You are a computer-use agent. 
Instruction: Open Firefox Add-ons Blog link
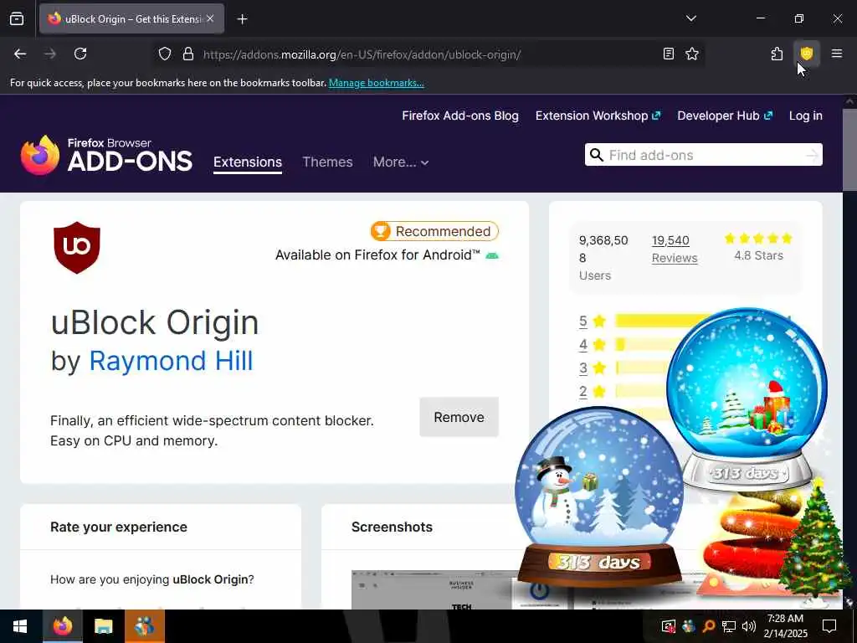pos(460,116)
